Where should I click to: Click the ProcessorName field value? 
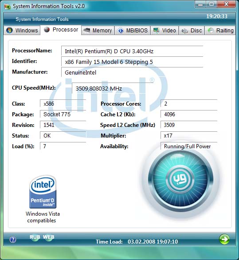coord(132,51)
